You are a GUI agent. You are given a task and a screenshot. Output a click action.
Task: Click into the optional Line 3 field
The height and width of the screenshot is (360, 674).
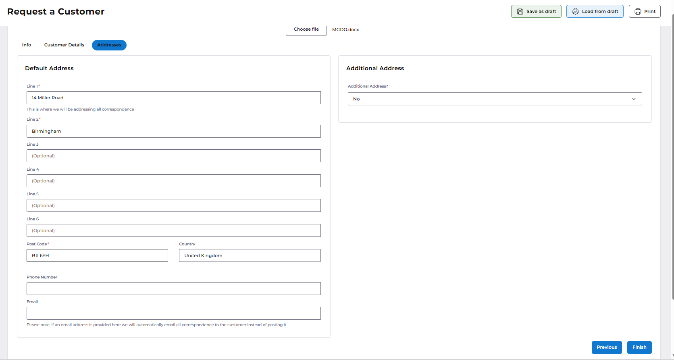tap(174, 156)
